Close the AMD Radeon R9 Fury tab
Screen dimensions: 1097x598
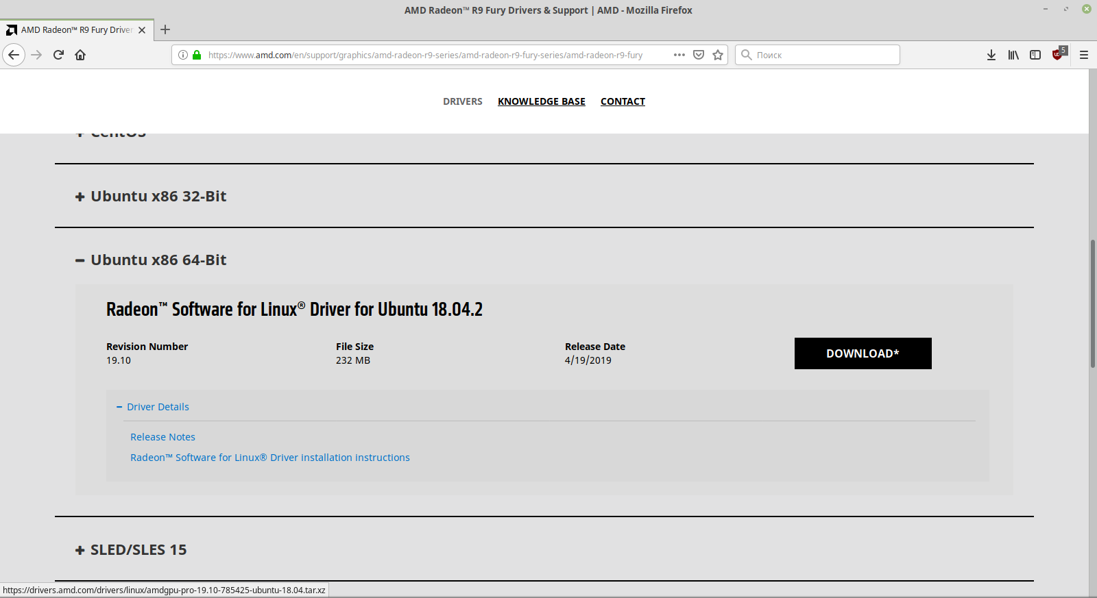tap(142, 30)
